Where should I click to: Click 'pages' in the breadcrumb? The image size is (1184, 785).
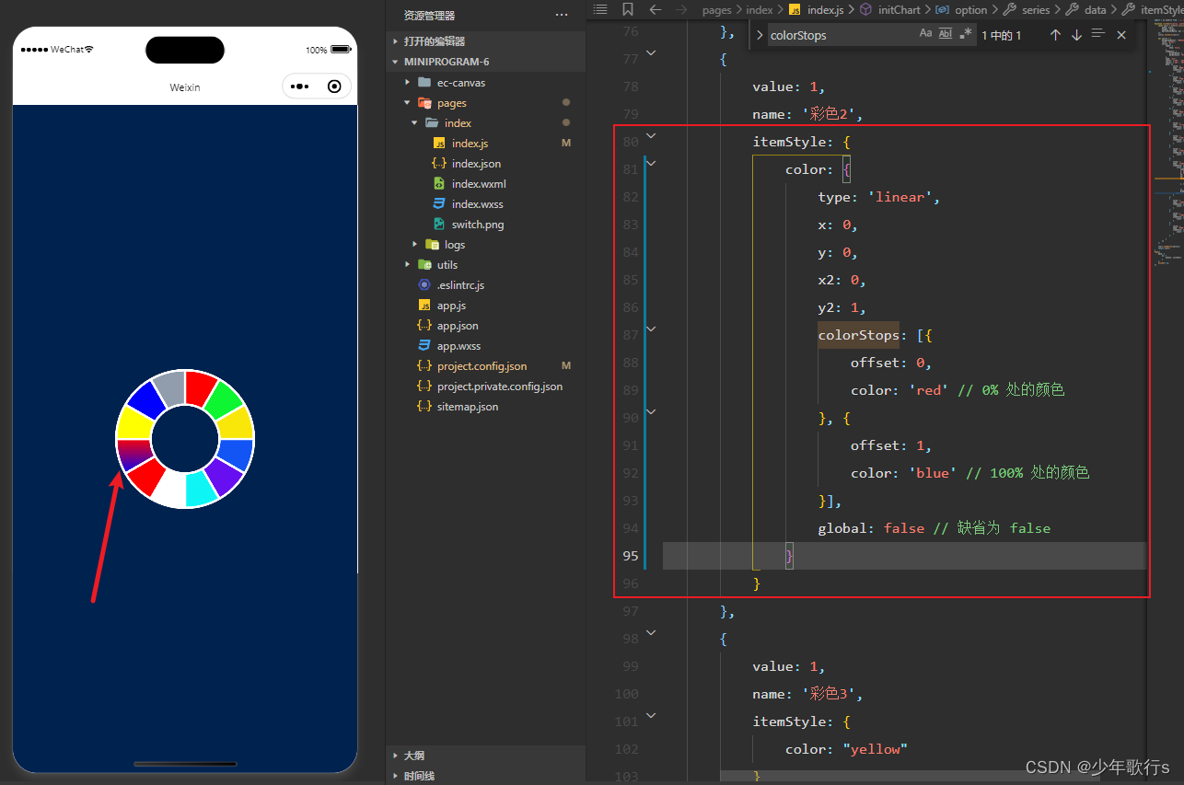tap(716, 10)
